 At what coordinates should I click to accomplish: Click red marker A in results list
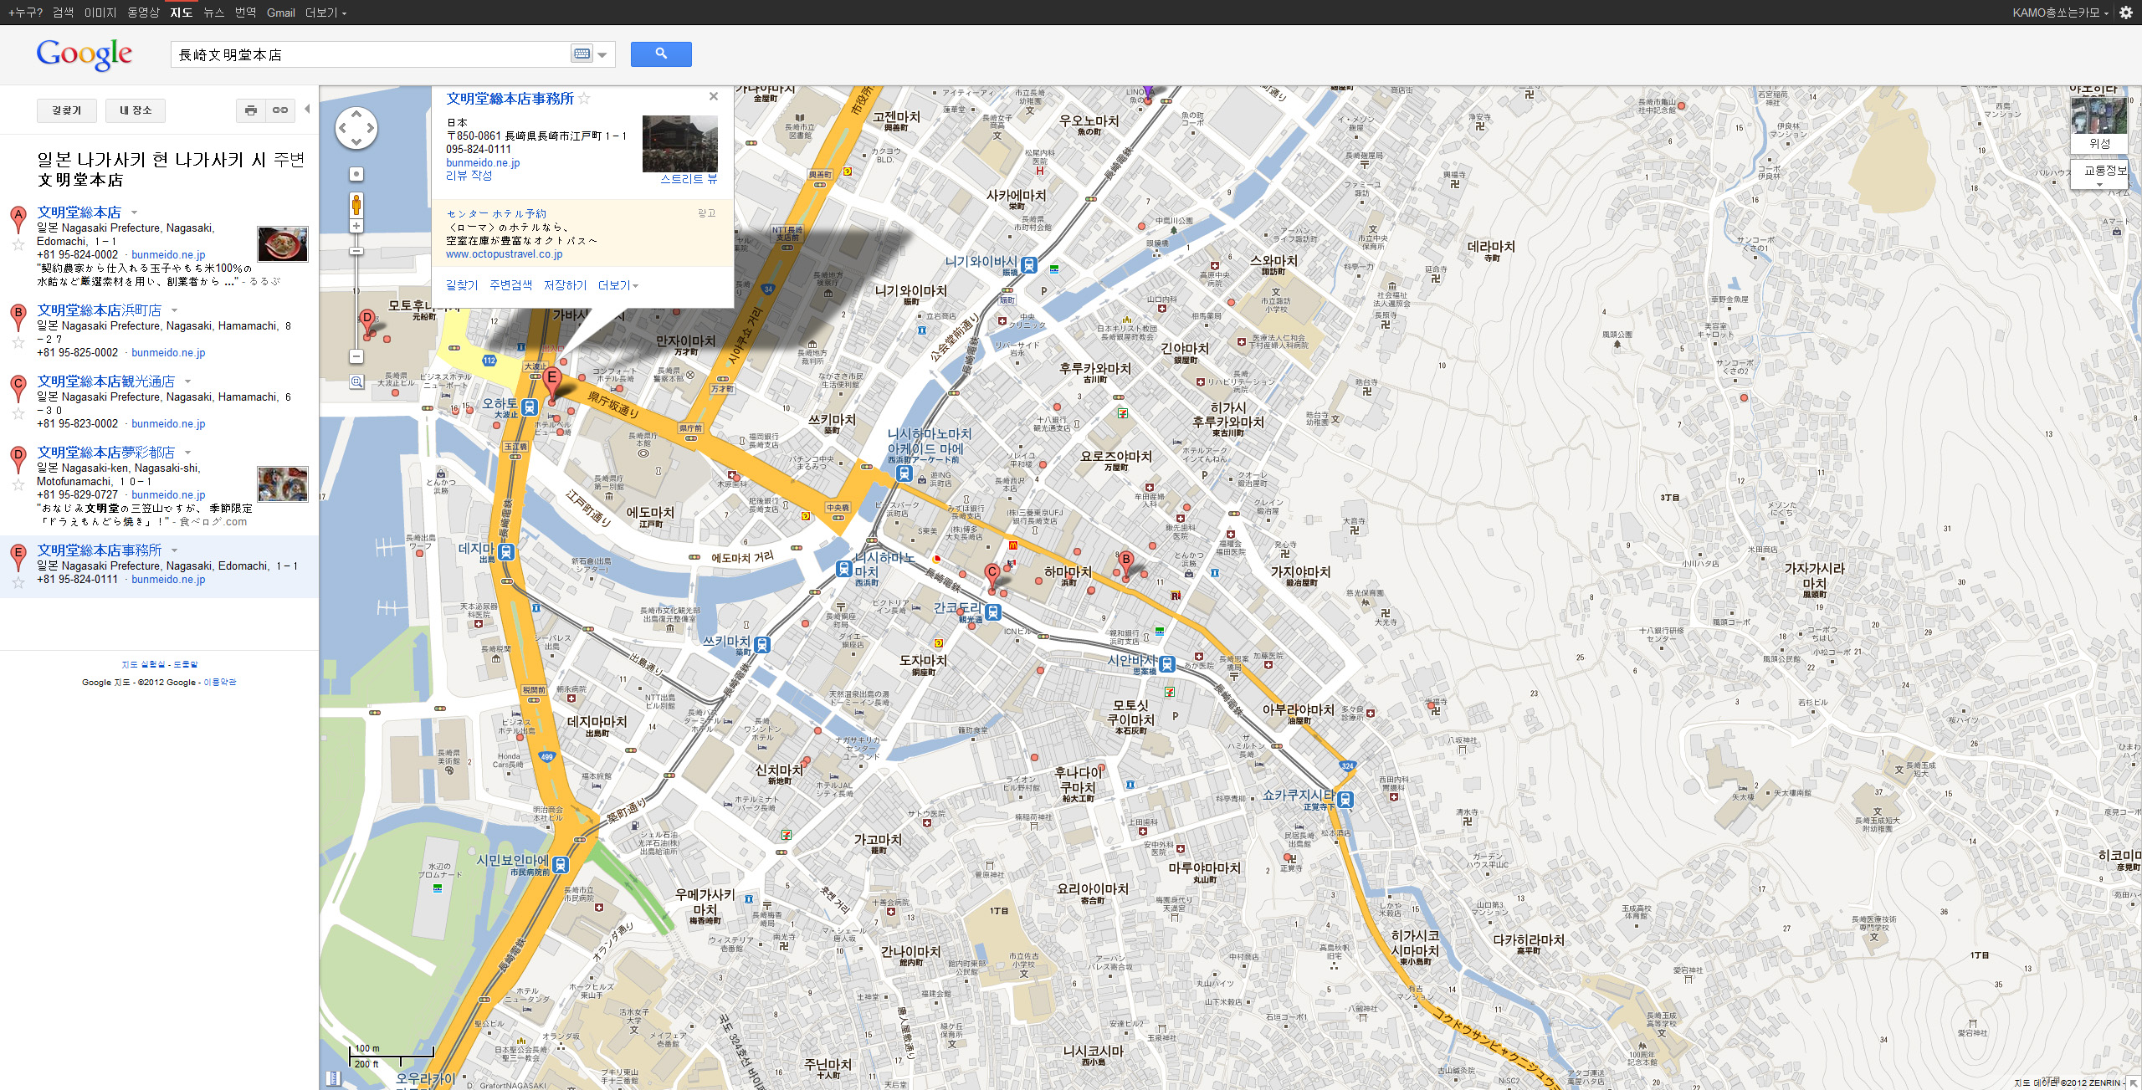point(18,219)
